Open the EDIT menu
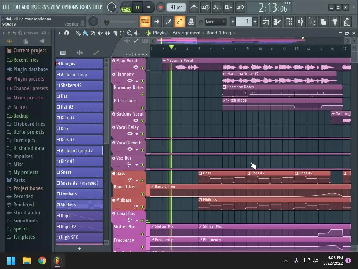Screen dimensions: 358x269 tap(16, 7)
